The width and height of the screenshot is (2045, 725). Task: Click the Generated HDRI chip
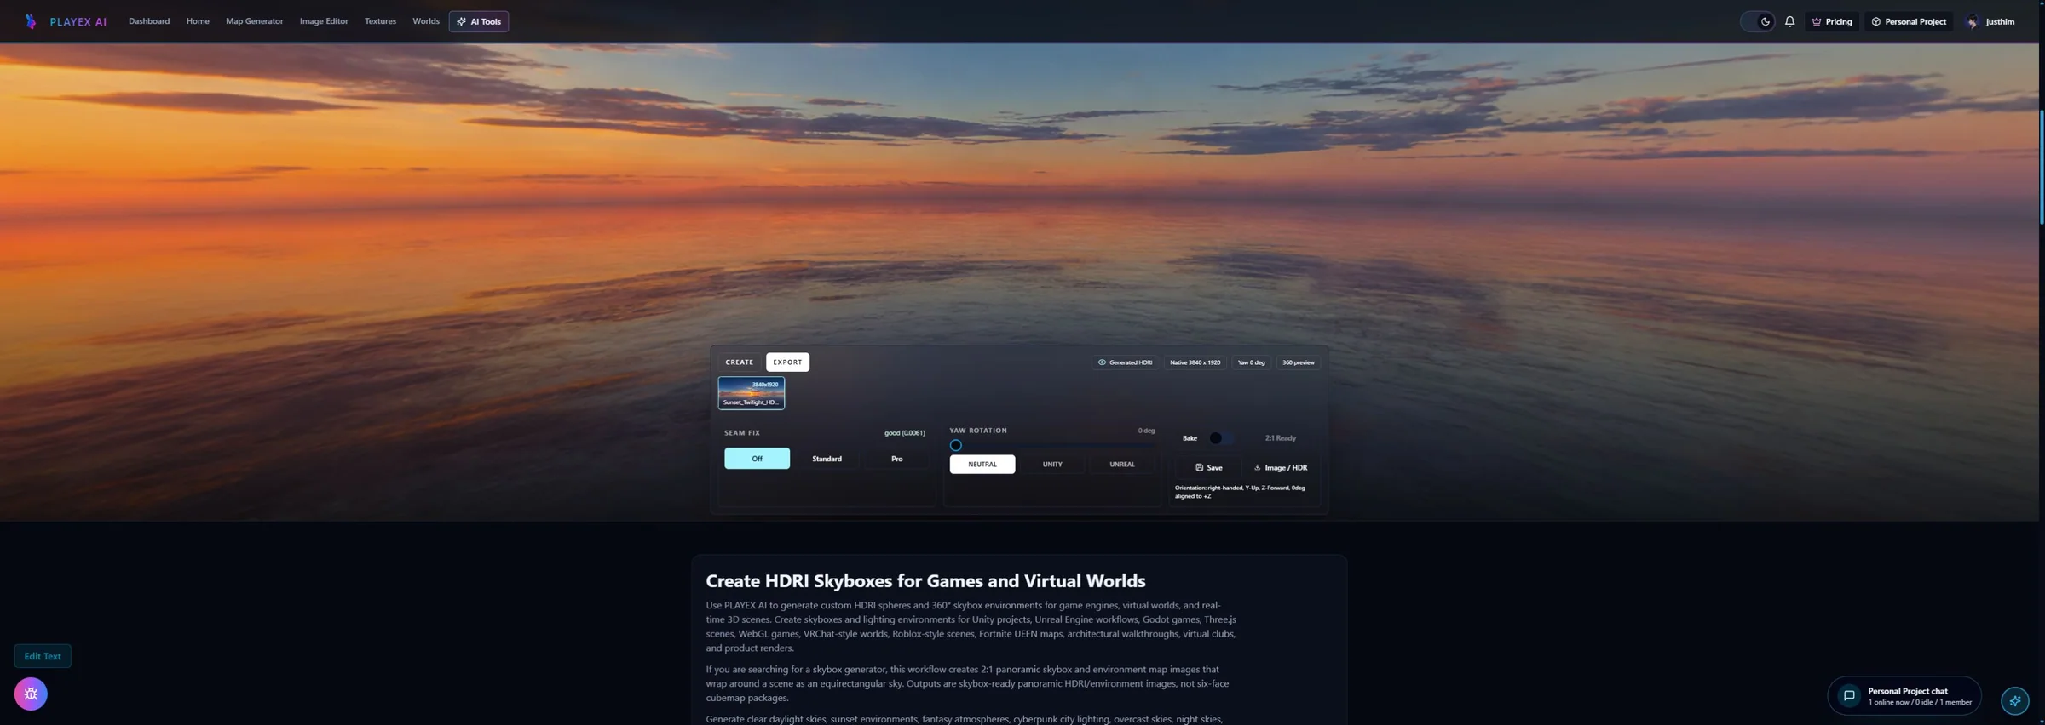click(x=1125, y=362)
